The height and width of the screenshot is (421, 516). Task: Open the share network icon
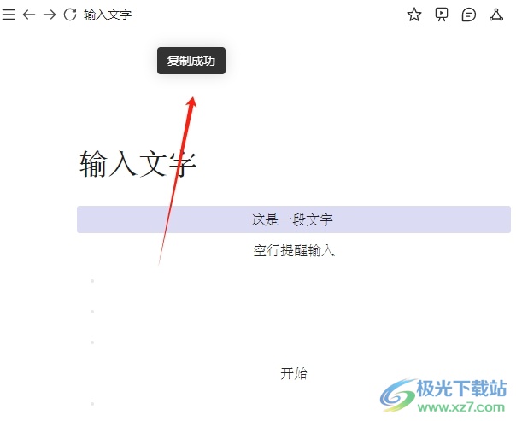point(496,15)
